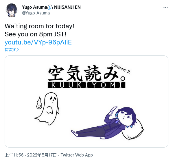173x162 pixels.
Task: Click the 上午11:56 time label
Action: (x=14, y=155)
